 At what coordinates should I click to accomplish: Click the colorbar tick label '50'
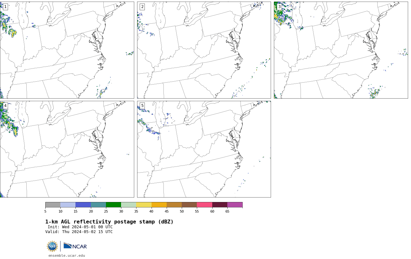click(182, 211)
